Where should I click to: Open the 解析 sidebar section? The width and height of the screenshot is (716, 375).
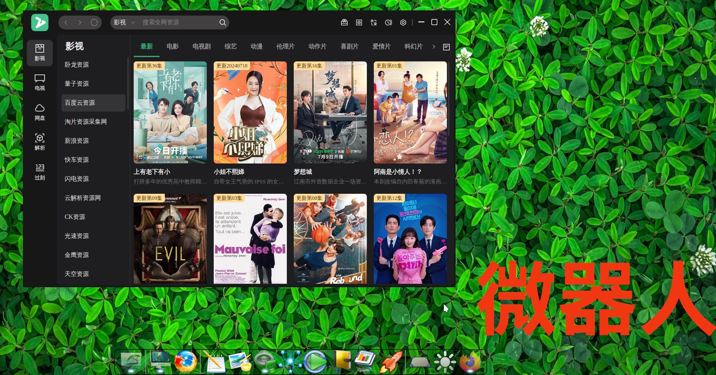[x=40, y=142]
